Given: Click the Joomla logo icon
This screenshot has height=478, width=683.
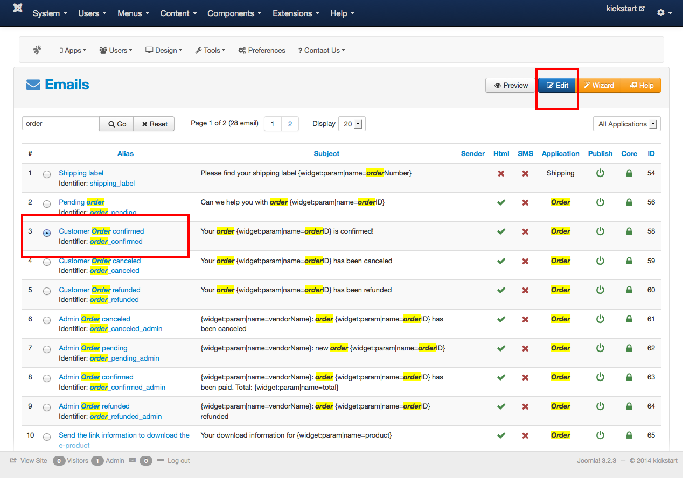Looking at the screenshot, I should click(x=18, y=9).
